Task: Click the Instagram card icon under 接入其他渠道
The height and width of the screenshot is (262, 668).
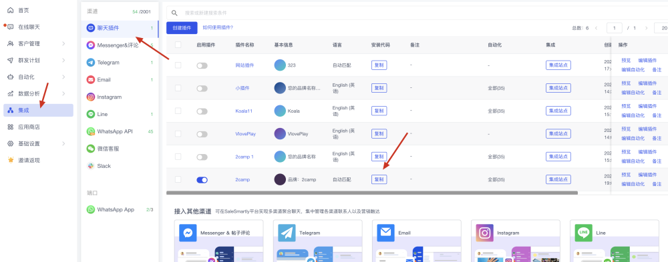Action: 484,233
